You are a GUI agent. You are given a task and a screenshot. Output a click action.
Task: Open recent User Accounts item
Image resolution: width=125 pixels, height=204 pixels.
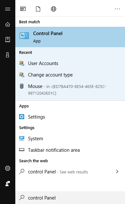pyautogui.click(x=70, y=63)
